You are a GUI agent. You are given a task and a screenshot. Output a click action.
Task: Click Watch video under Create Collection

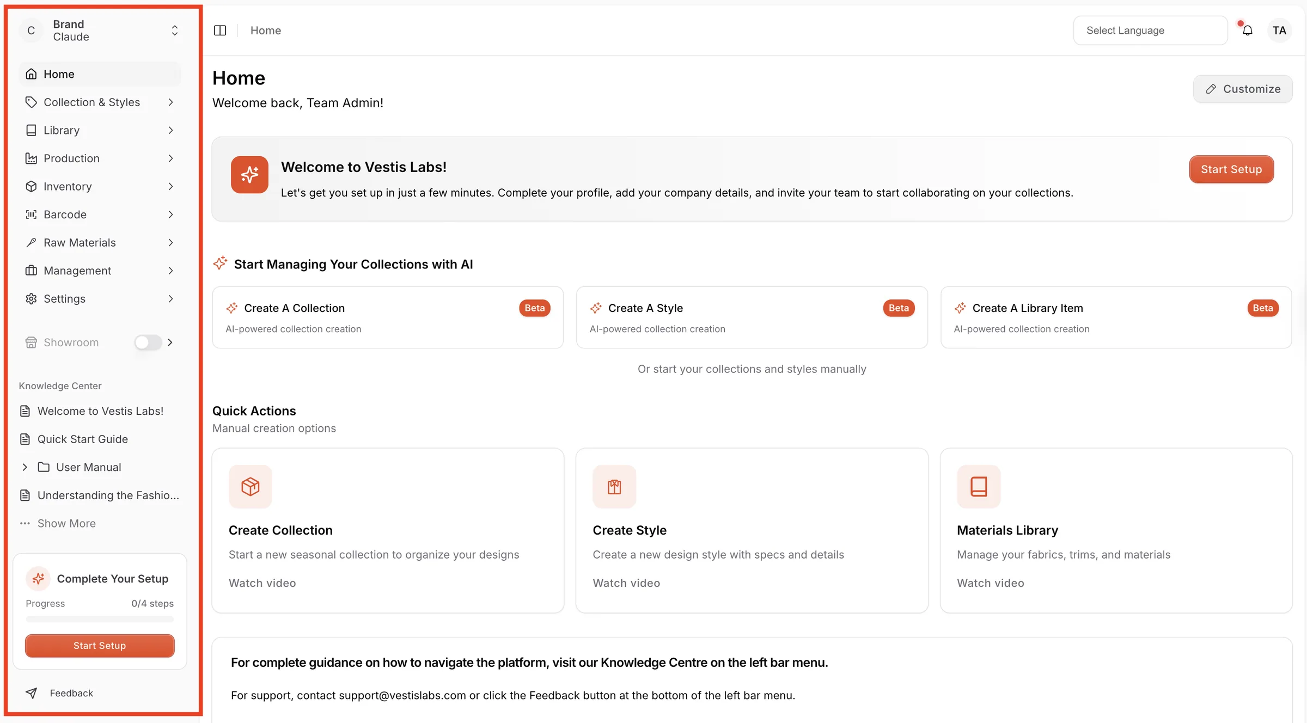[x=262, y=583]
